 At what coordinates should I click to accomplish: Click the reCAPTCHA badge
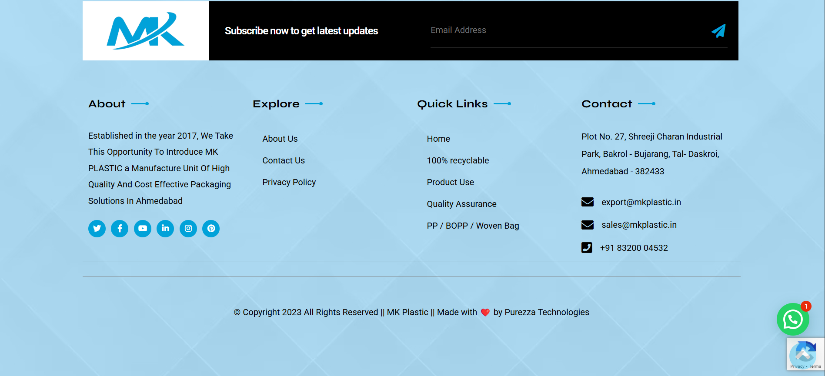tap(805, 354)
